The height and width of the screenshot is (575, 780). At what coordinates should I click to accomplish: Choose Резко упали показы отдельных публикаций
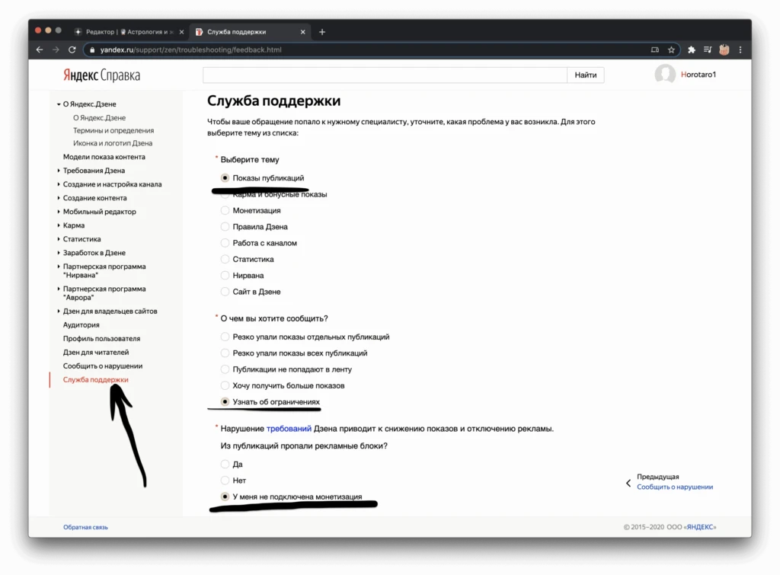(x=225, y=337)
